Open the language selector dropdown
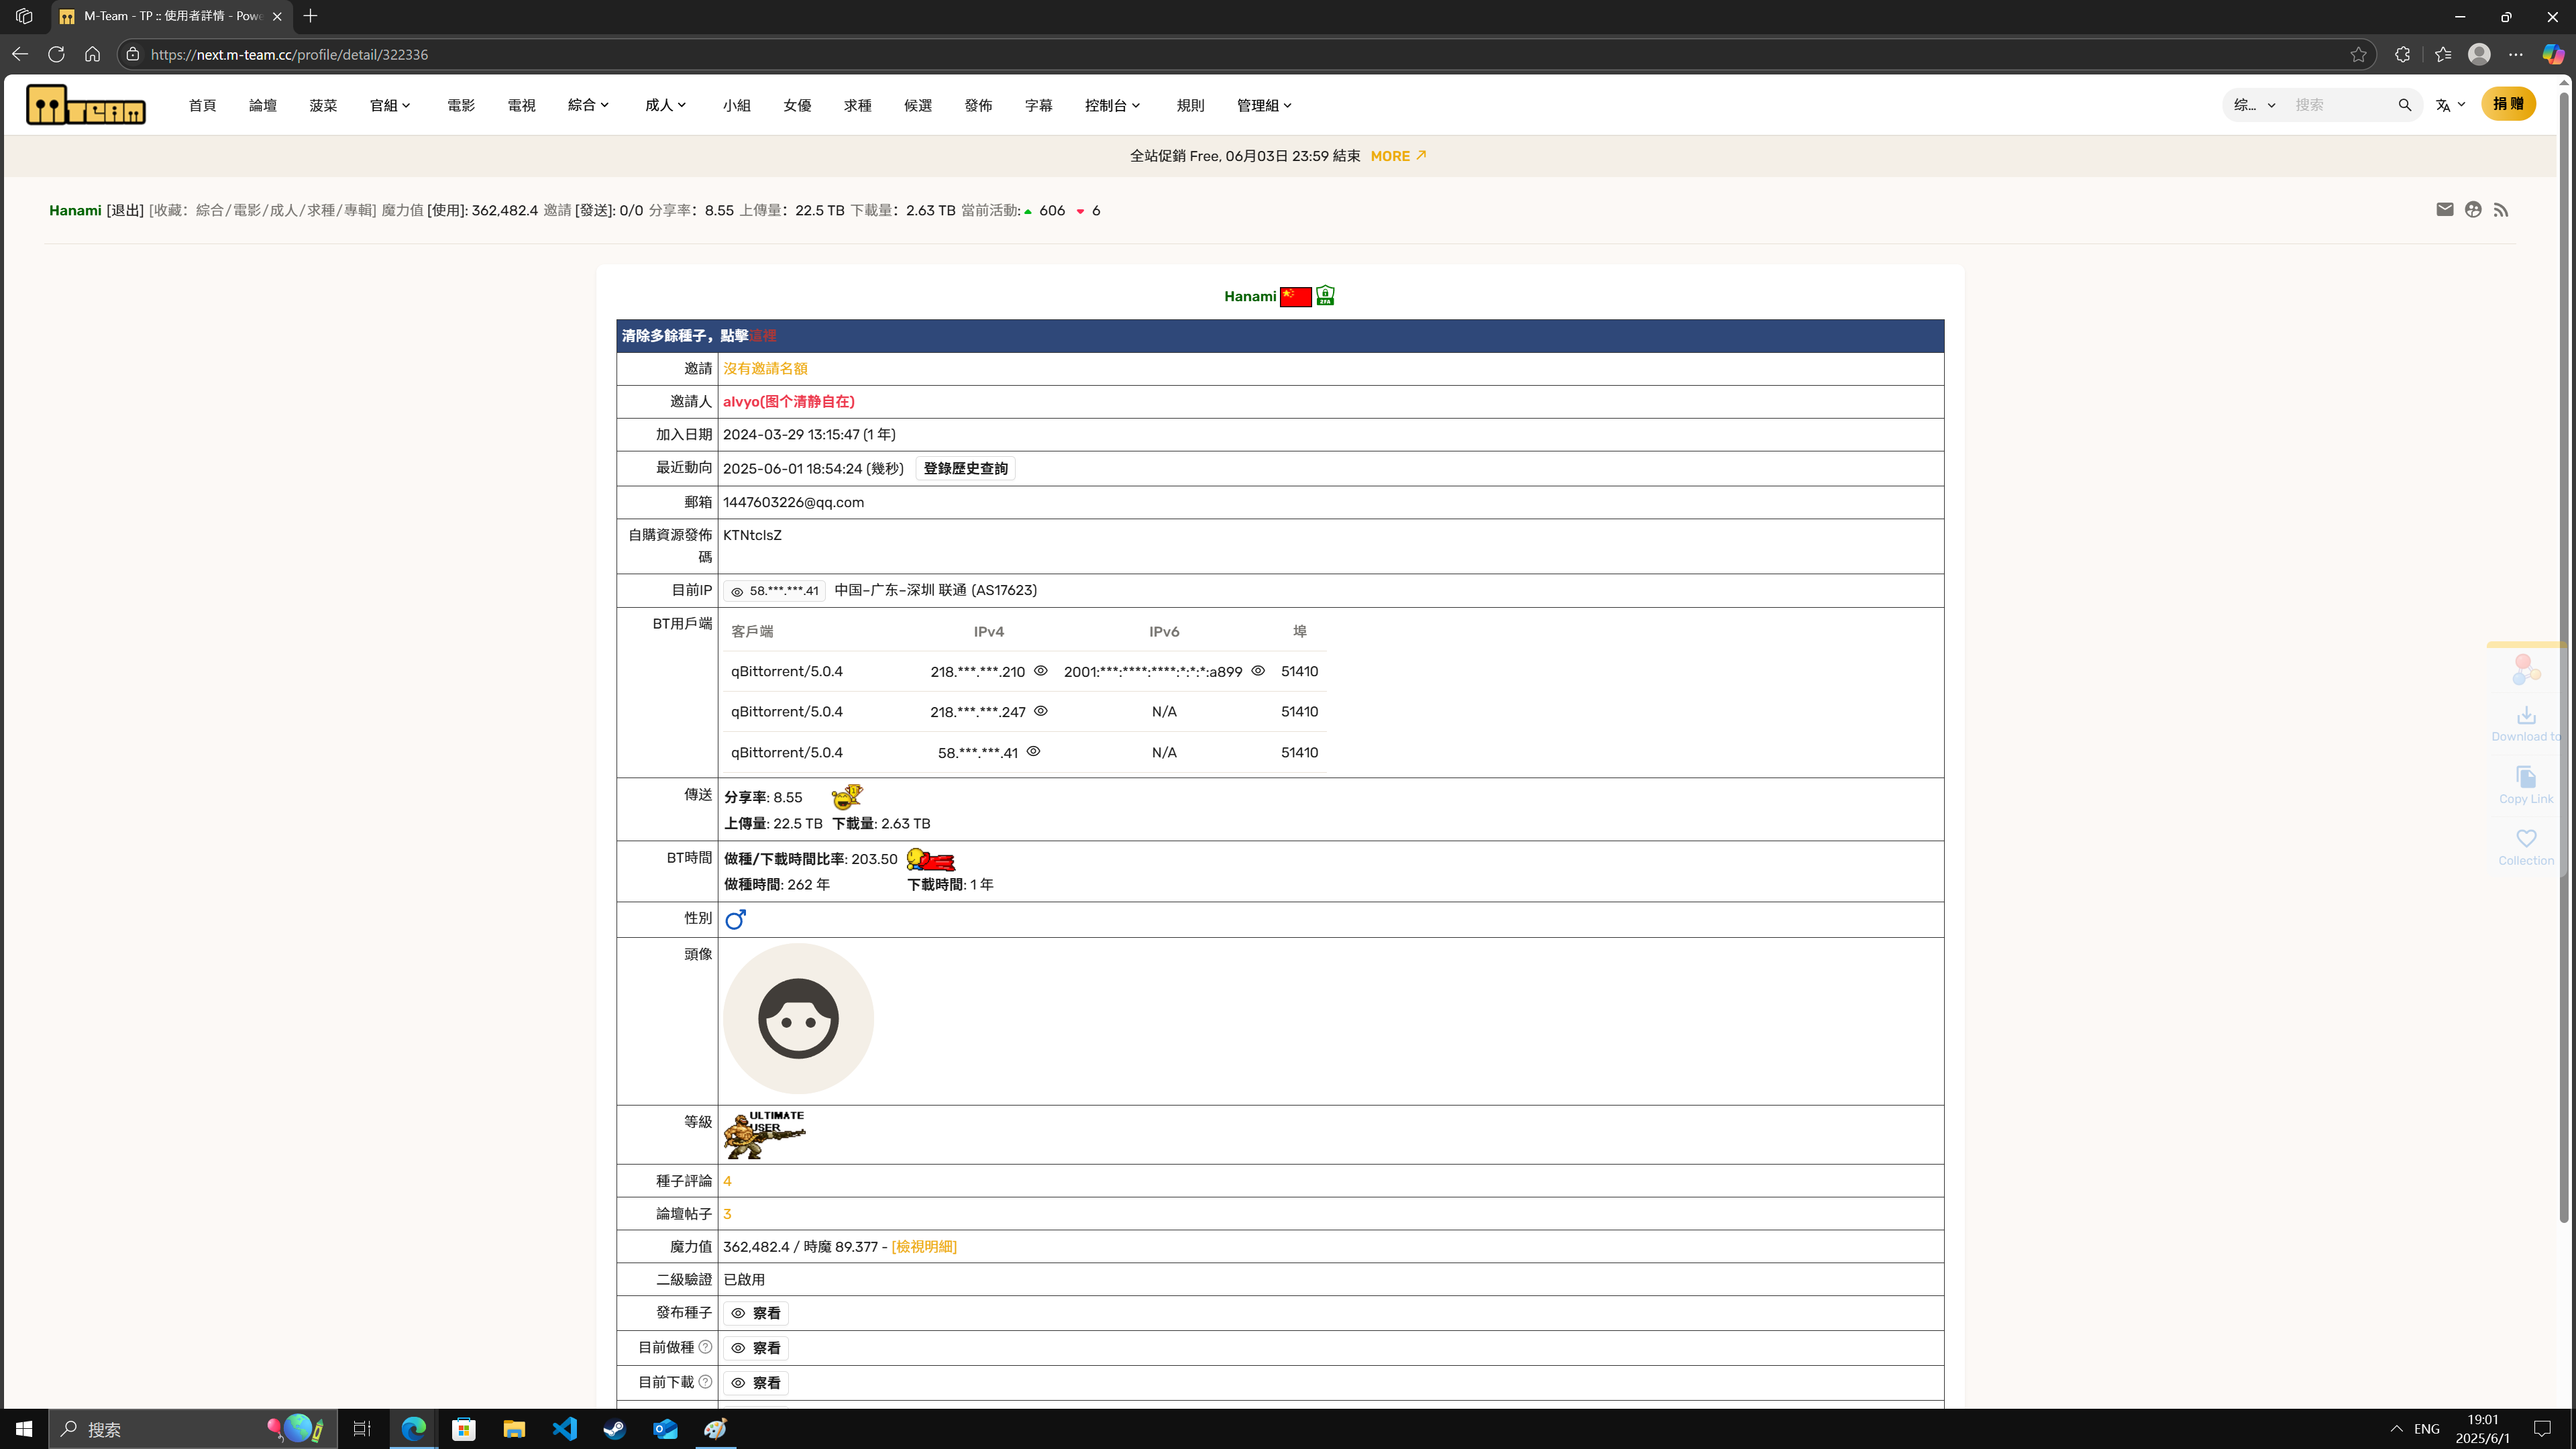The image size is (2576, 1449). (x=2450, y=105)
